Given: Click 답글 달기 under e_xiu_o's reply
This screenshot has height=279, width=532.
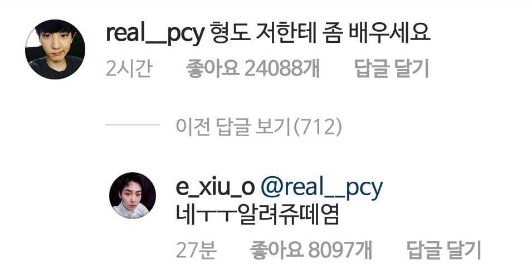Looking at the screenshot, I should (x=444, y=250).
